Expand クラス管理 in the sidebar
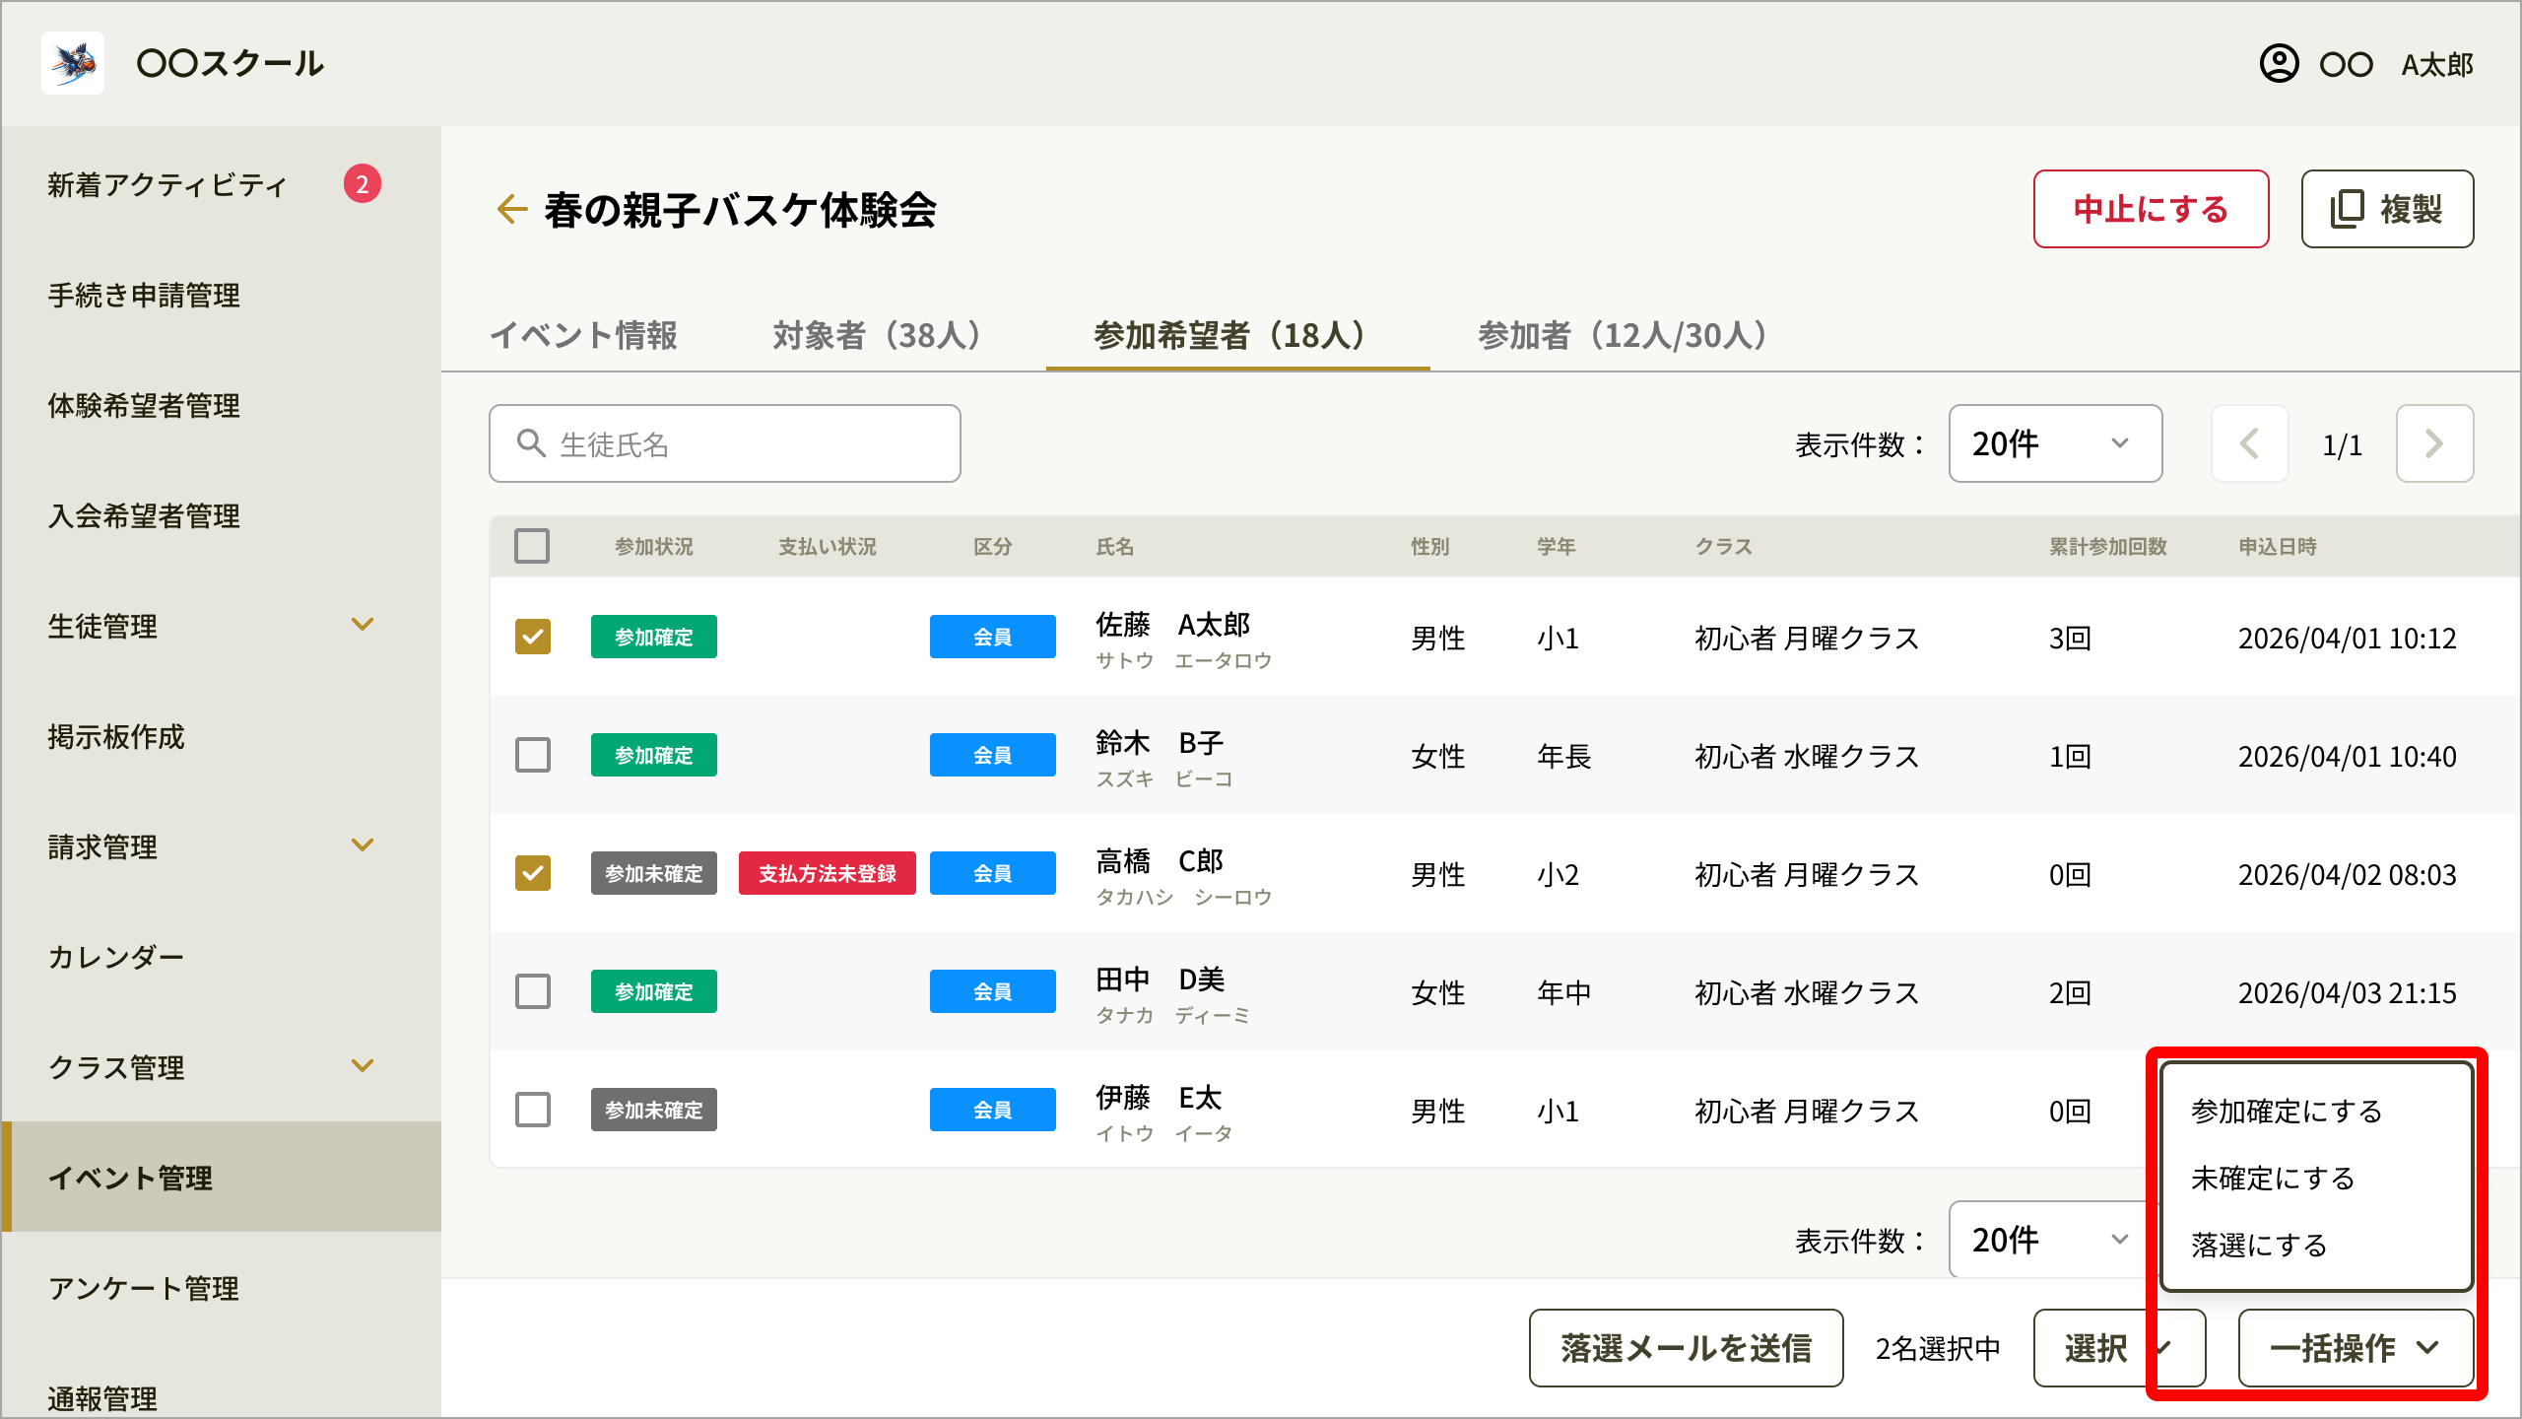Screen dimensions: 2522x1419 [363, 1066]
